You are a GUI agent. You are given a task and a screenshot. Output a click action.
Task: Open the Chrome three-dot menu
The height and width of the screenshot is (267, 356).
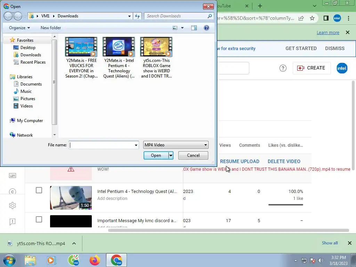click(348, 18)
